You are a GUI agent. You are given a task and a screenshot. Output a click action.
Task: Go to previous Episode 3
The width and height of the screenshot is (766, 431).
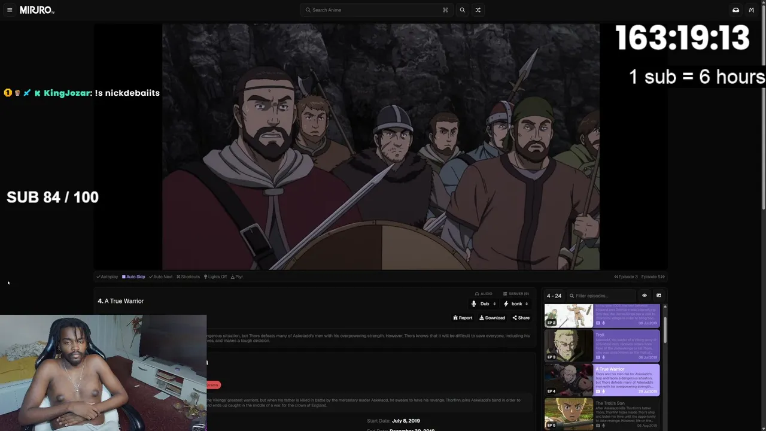pos(626,277)
